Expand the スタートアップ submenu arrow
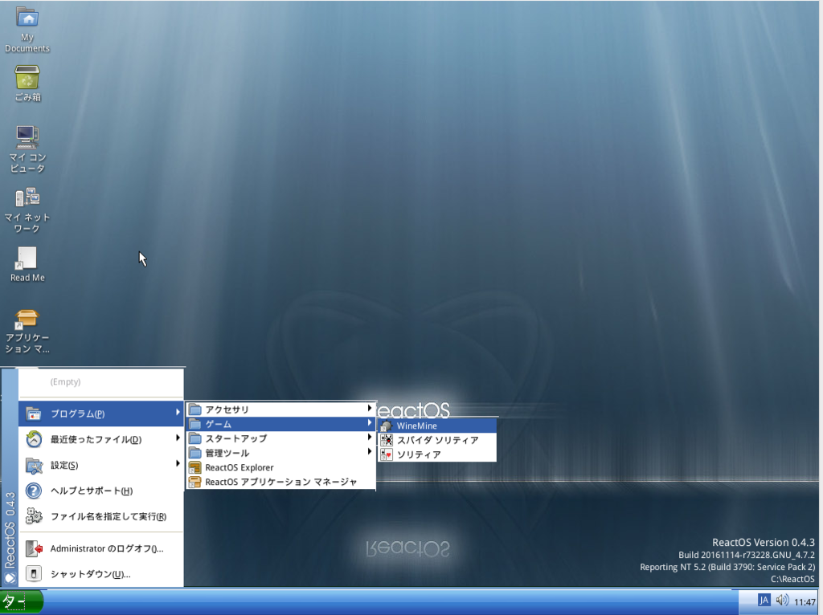 [370, 438]
